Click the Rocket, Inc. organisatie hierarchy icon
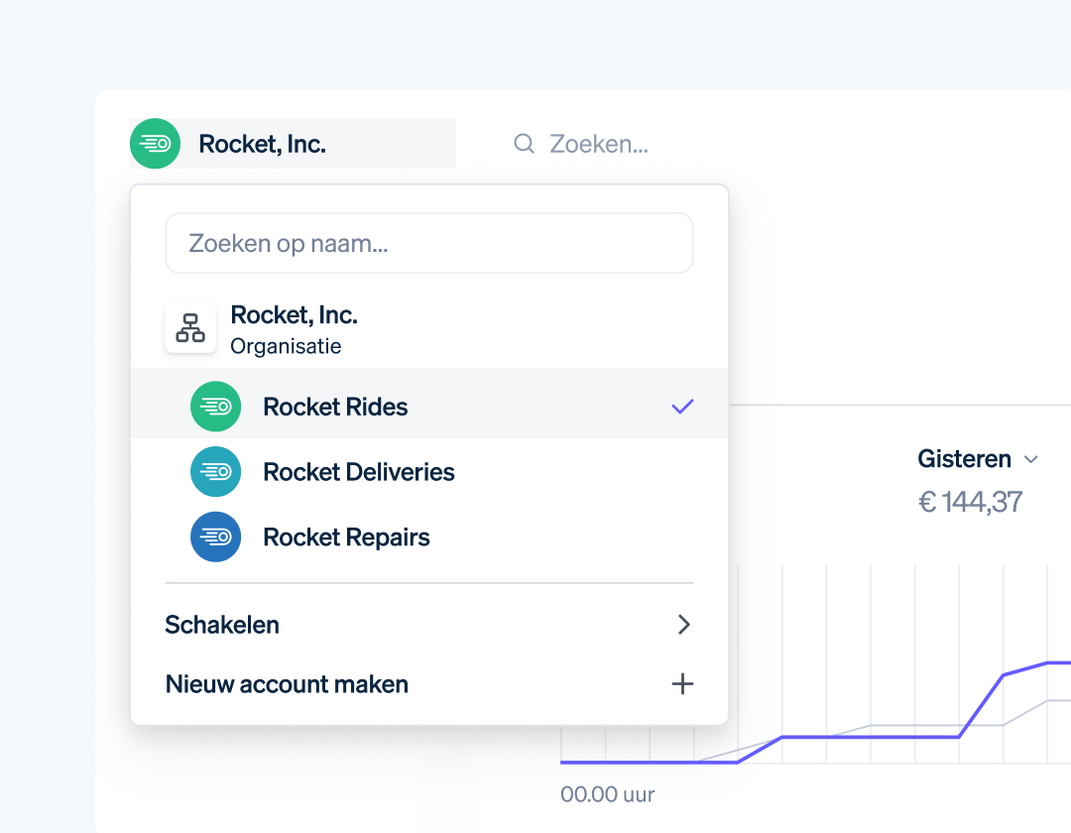Image resolution: width=1071 pixels, height=833 pixels. coord(190,327)
